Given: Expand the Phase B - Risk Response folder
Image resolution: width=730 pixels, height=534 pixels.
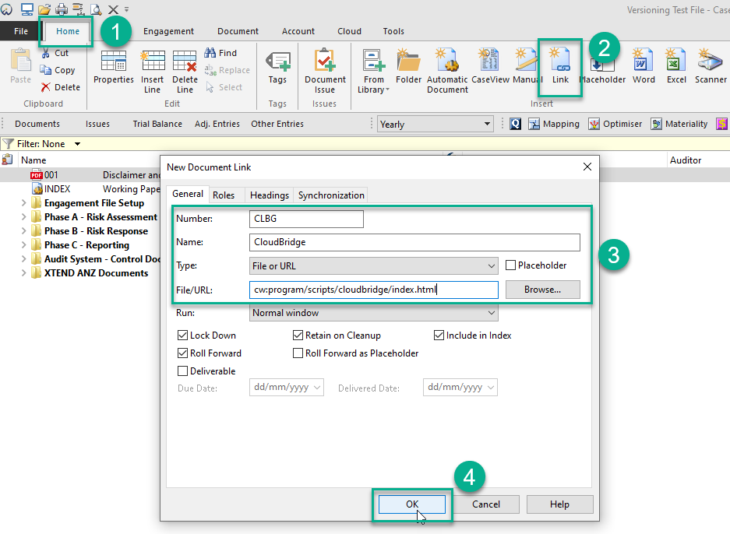Looking at the screenshot, I should click(23, 230).
